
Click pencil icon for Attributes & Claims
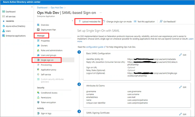pyautogui.click(x=180, y=87)
